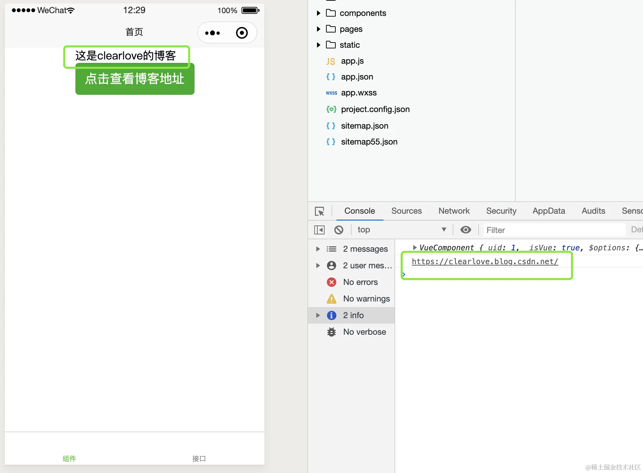643x473 pixels.
Task: Switch to the Security tab
Action: 501,211
